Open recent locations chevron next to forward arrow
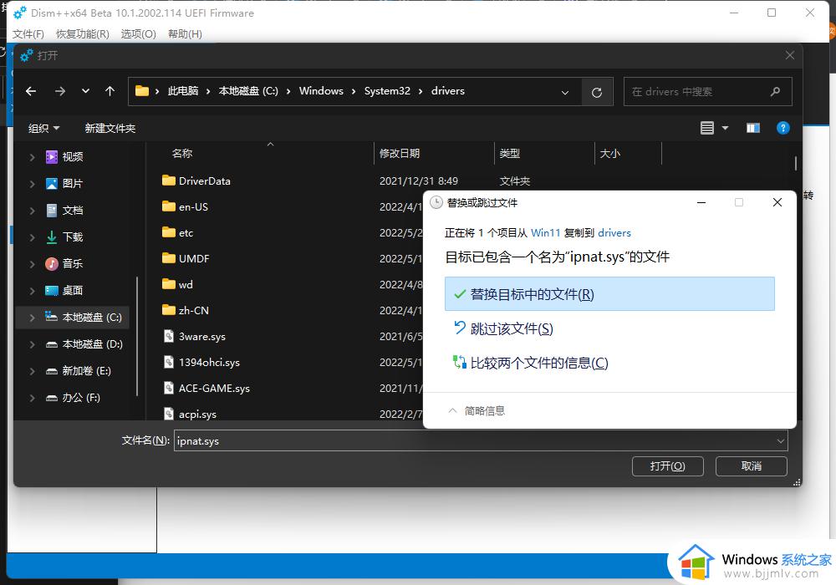This screenshot has height=585, width=836. (85, 91)
